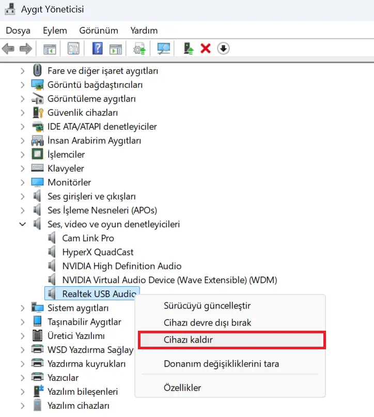Select the Cam Link Pro device
The height and width of the screenshot is (417, 374).
(x=88, y=238)
